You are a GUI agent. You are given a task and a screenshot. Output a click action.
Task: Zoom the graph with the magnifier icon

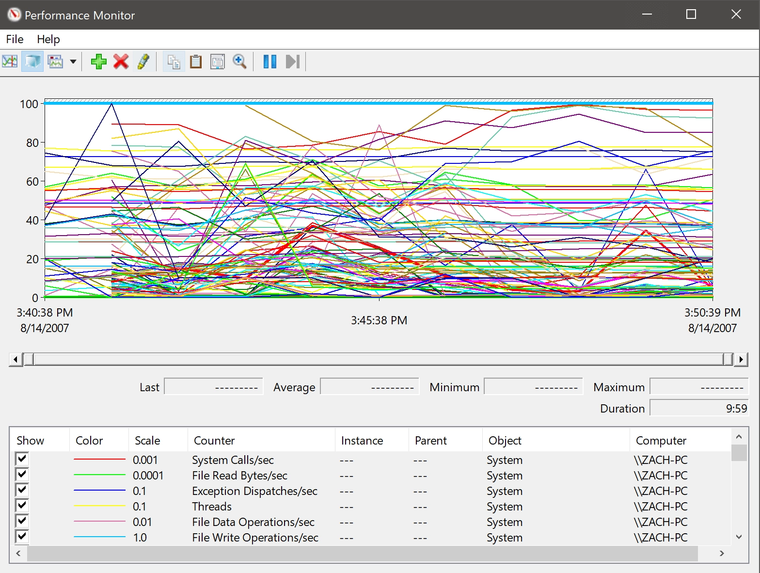click(240, 62)
